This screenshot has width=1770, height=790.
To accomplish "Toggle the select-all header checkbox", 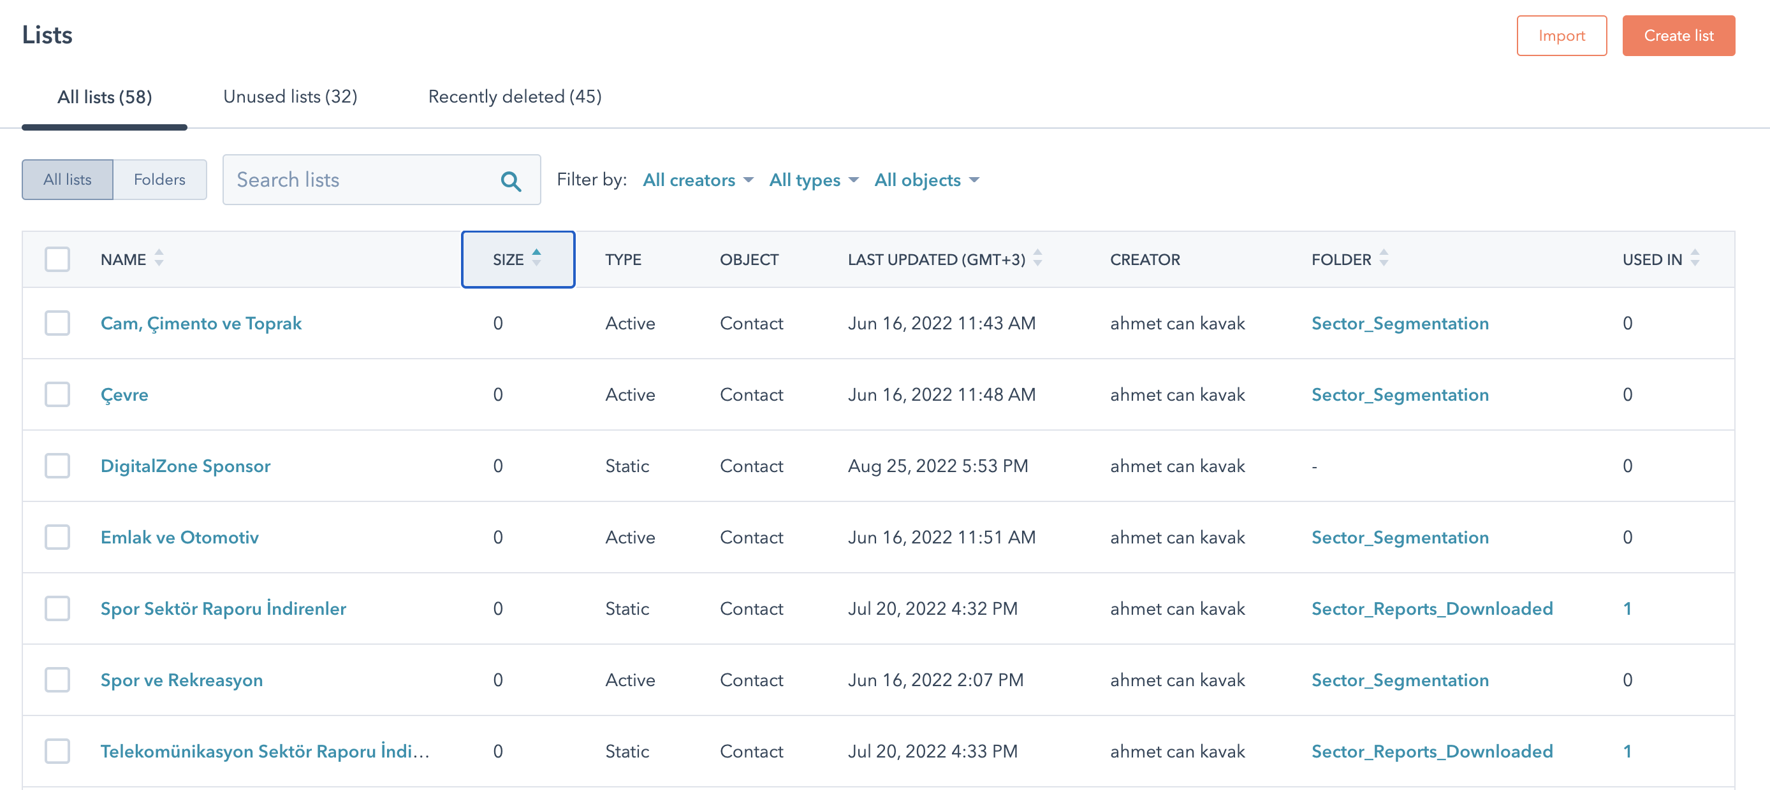I will (57, 259).
